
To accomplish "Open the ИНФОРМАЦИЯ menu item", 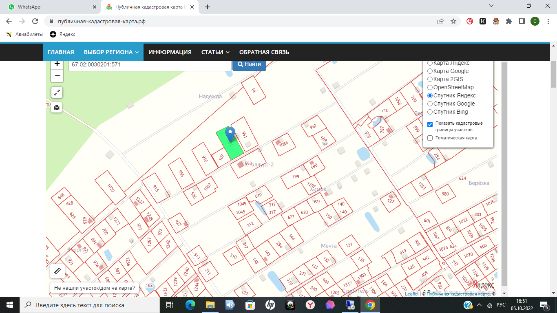I will pyautogui.click(x=170, y=52).
